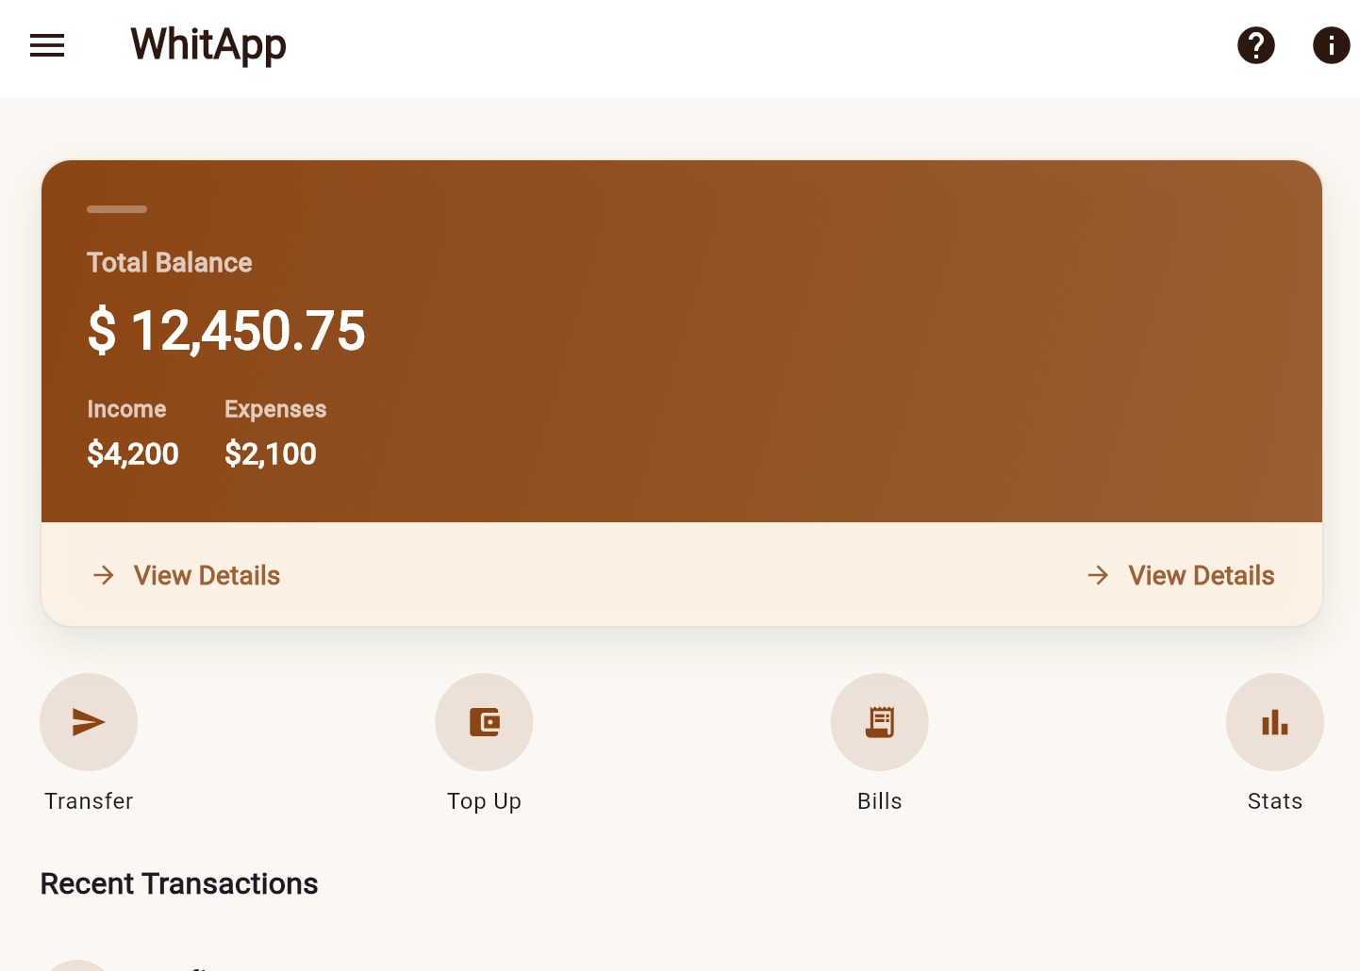The image size is (1360, 971).
Task: Click the Transfer label
Action: point(89,801)
